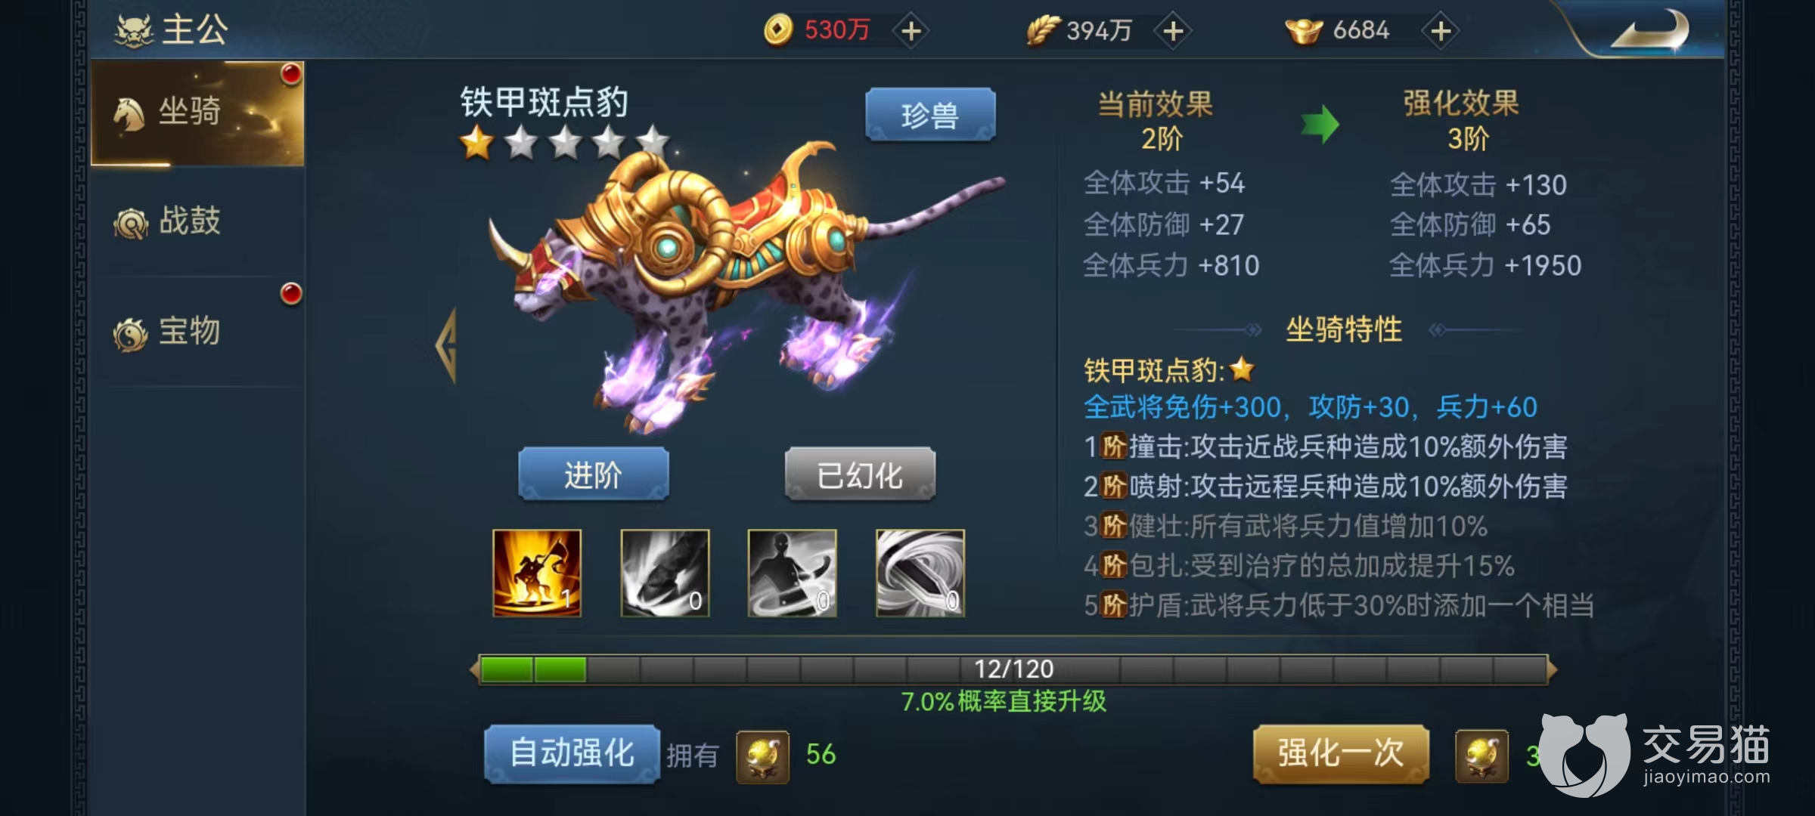Click the return arrow icon at top right
Screen dimensions: 1815x816
click(x=1650, y=30)
